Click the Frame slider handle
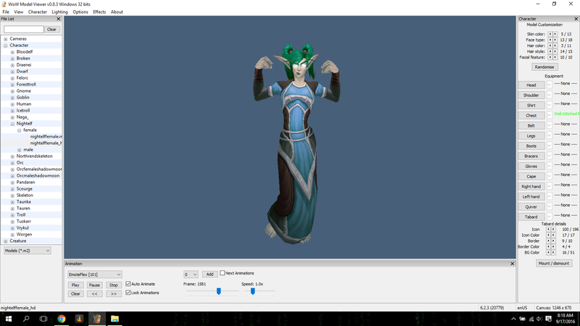 point(219,291)
